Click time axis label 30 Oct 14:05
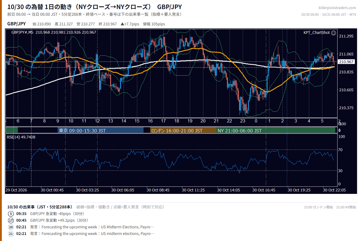Viewport: 362px width, 241px height. pos(228,190)
